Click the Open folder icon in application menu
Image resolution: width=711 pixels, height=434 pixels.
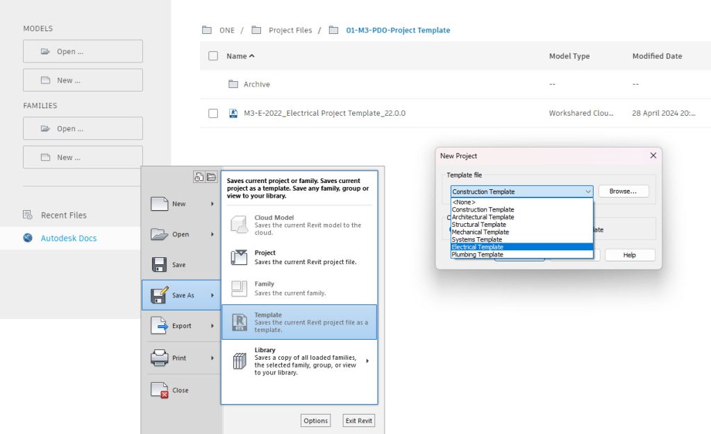pos(159,234)
